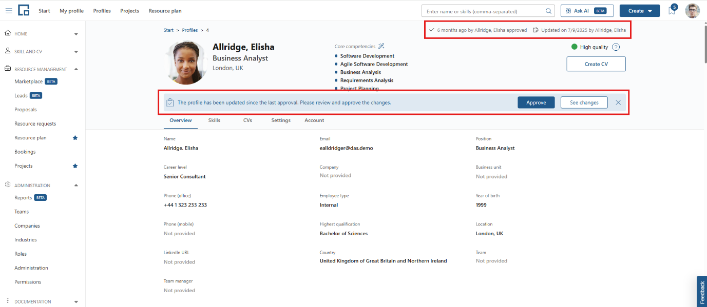Click the Start breadcrumb link
This screenshot has height=307, width=707.
pyautogui.click(x=168, y=30)
